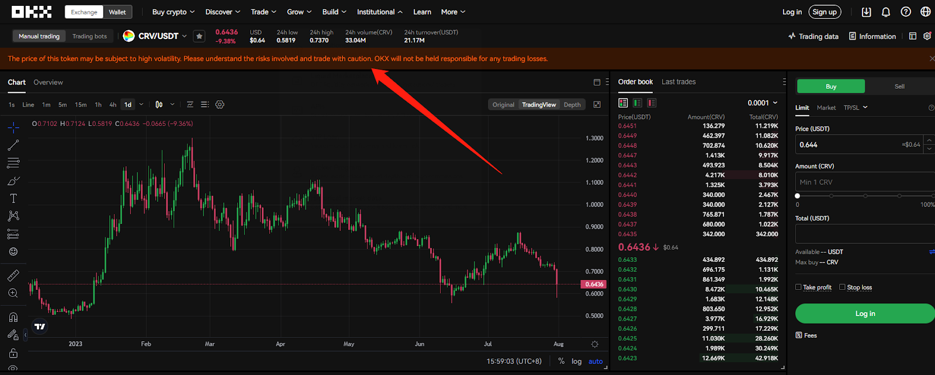
Task: Open the Fees link
Action: click(806, 335)
